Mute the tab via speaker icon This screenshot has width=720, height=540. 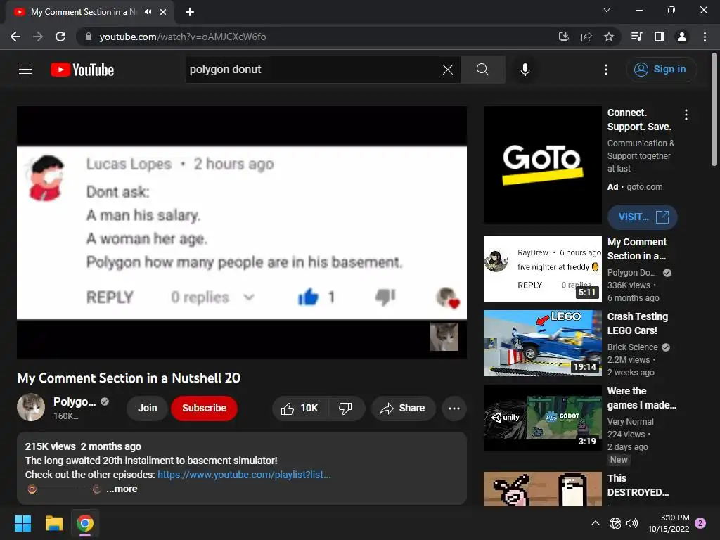tap(148, 12)
